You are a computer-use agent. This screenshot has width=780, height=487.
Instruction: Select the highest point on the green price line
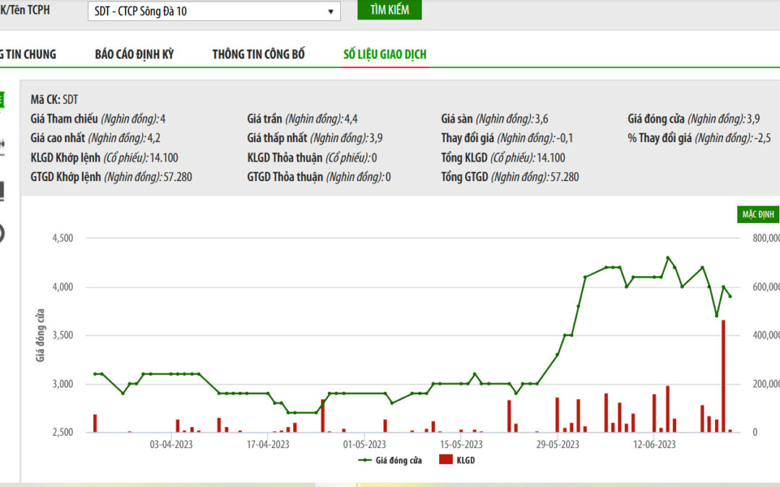(x=667, y=258)
